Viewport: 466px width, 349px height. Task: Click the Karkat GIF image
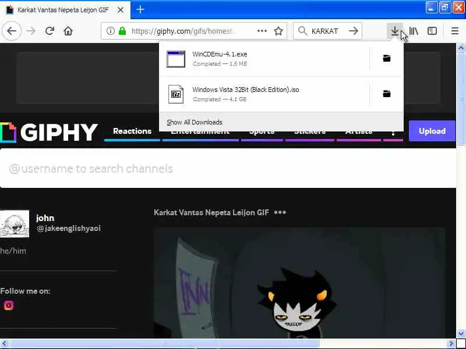tap(299, 283)
